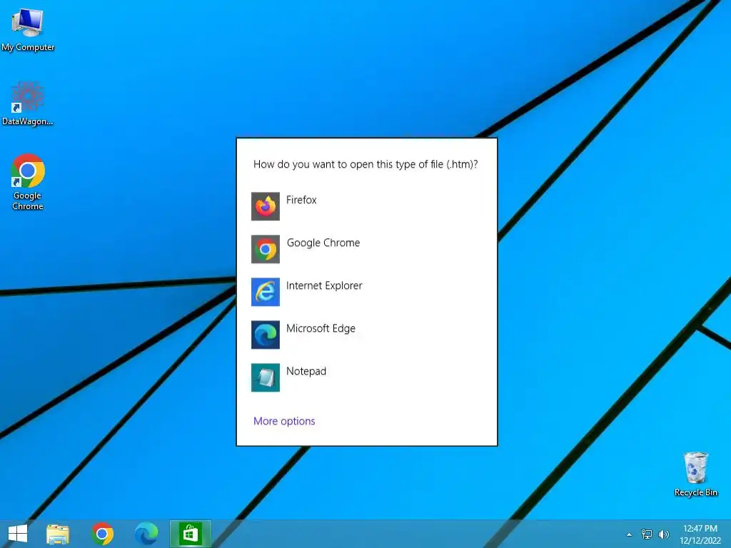
Task: Show hidden tray icons arrow
Action: click(x=629, y=534)
